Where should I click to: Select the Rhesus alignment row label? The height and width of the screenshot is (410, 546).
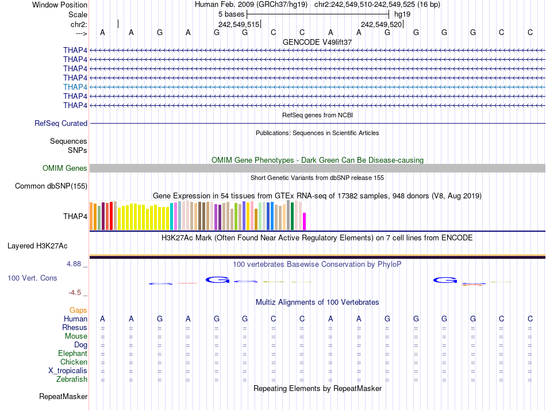pos(75,327)
